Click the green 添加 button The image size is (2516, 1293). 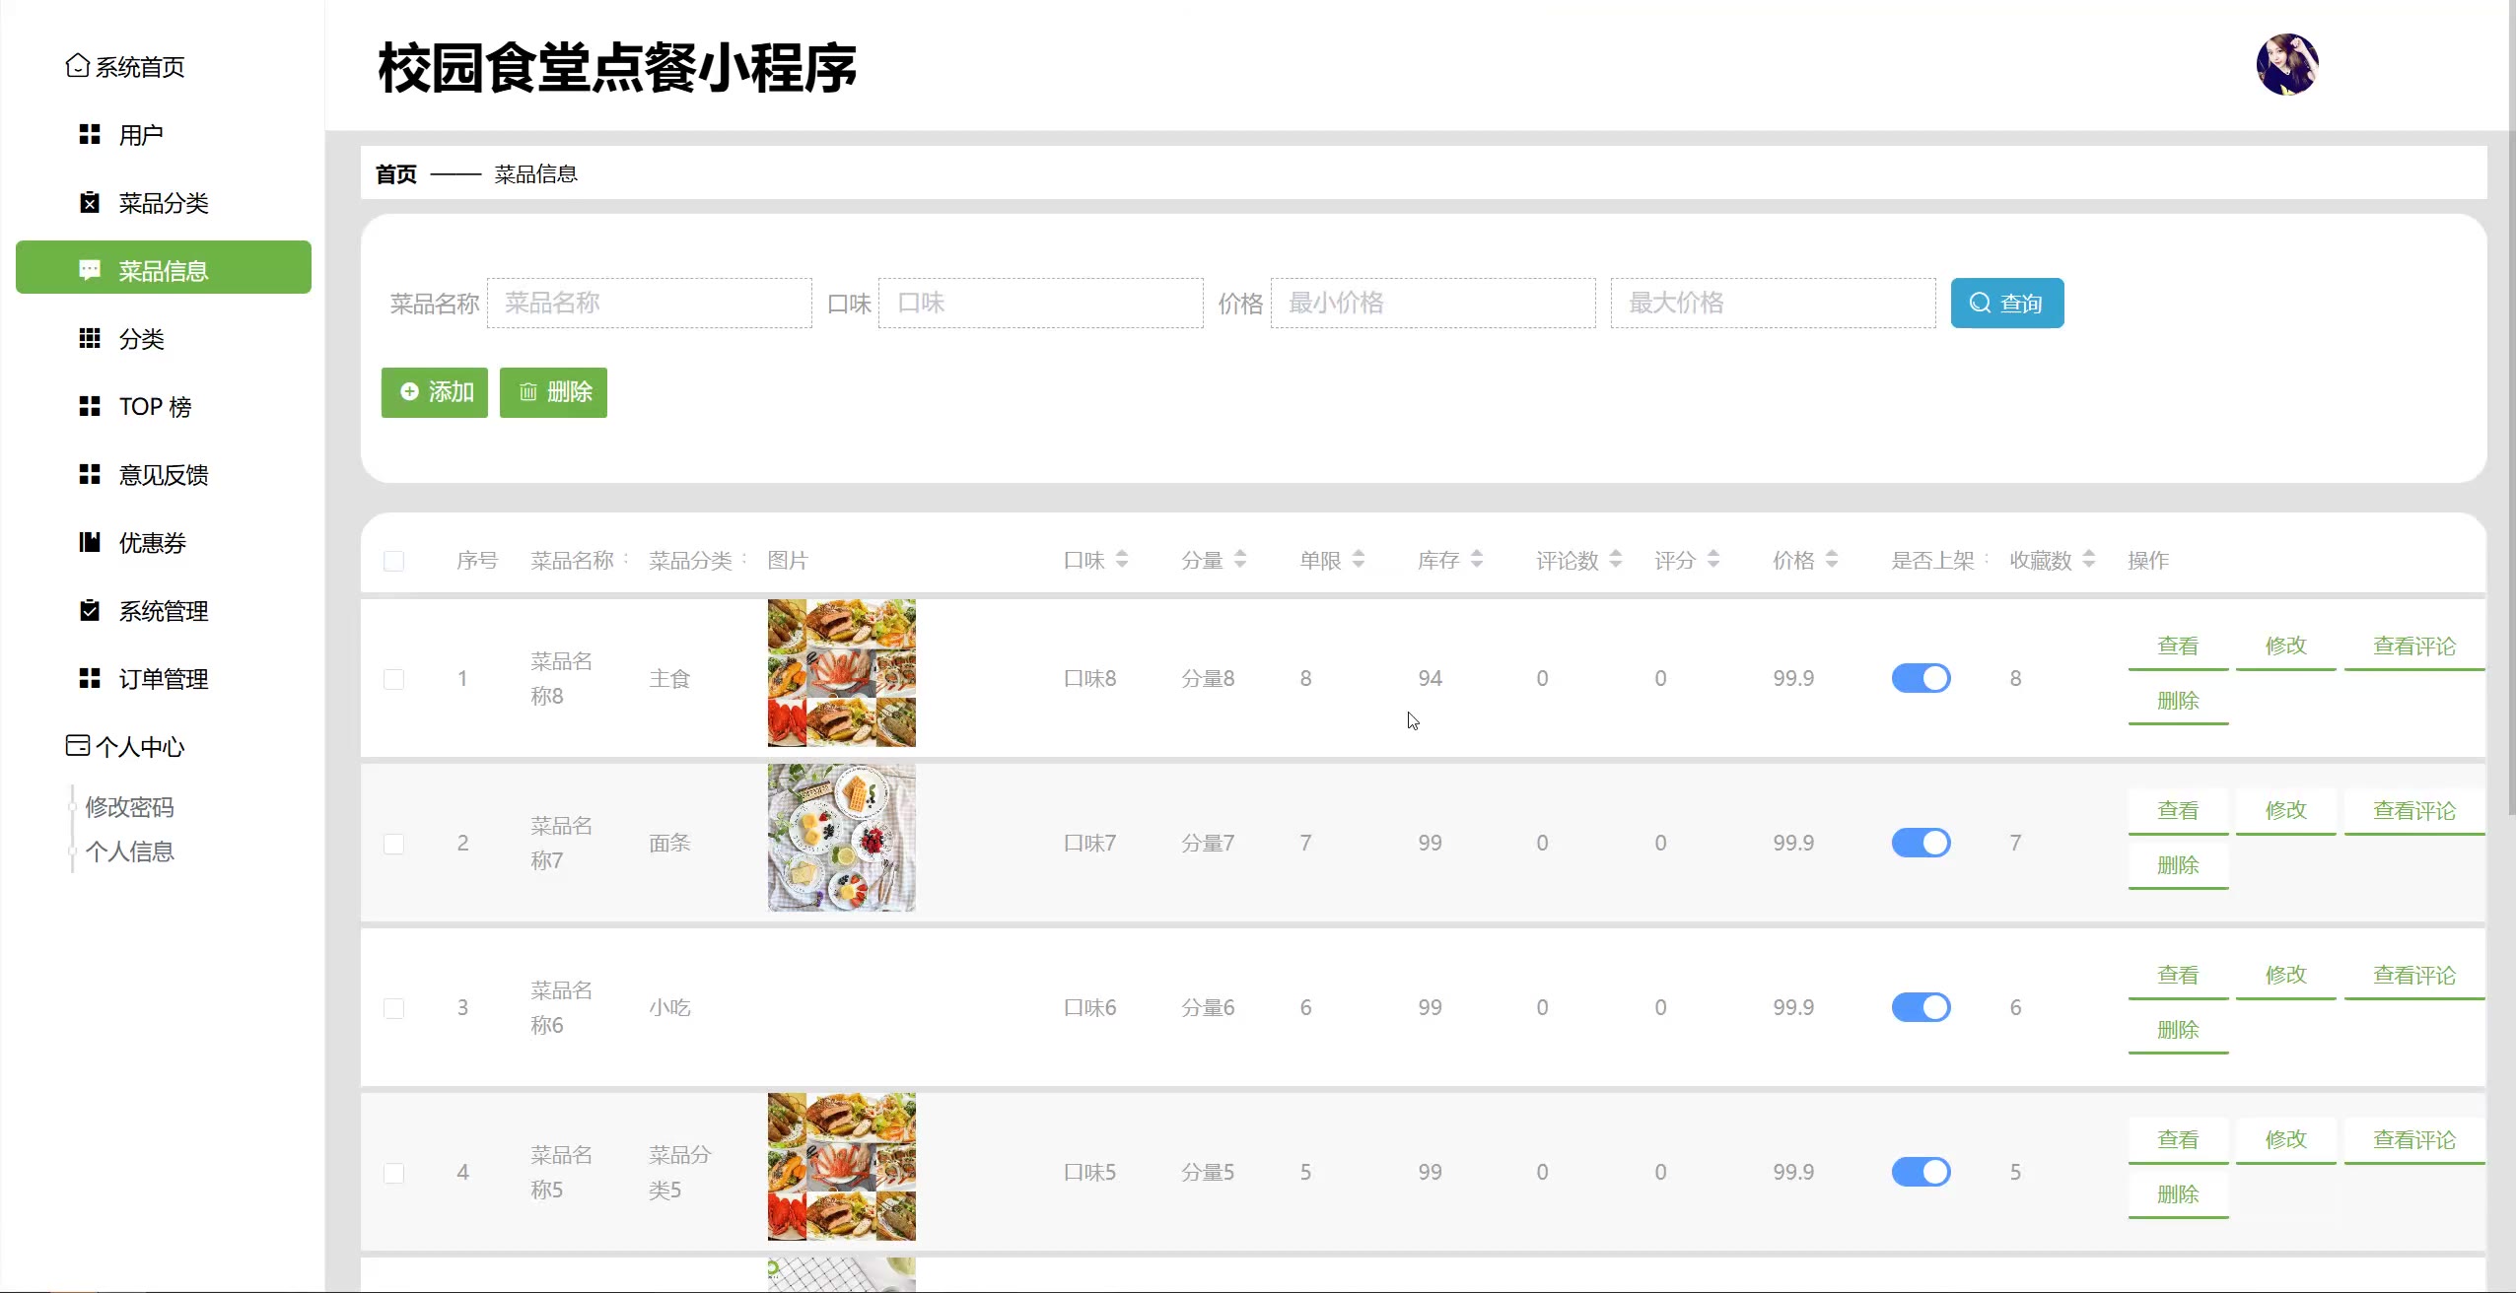[435, 392]
